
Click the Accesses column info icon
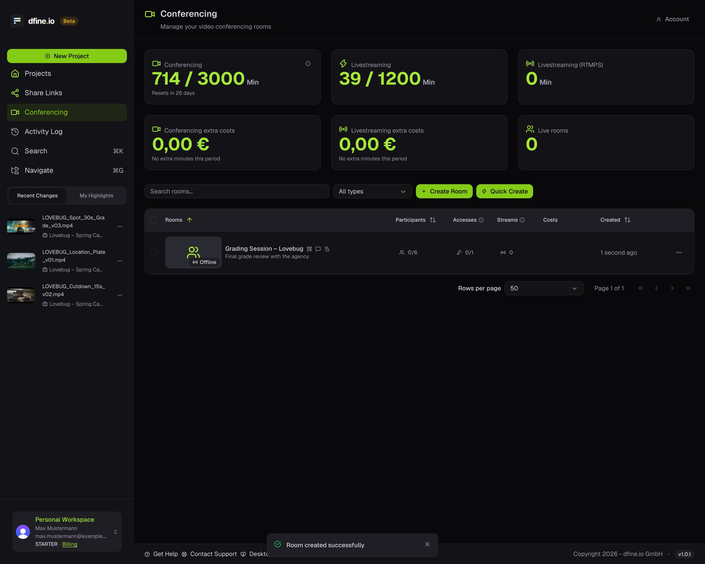[x=481, y=220]
